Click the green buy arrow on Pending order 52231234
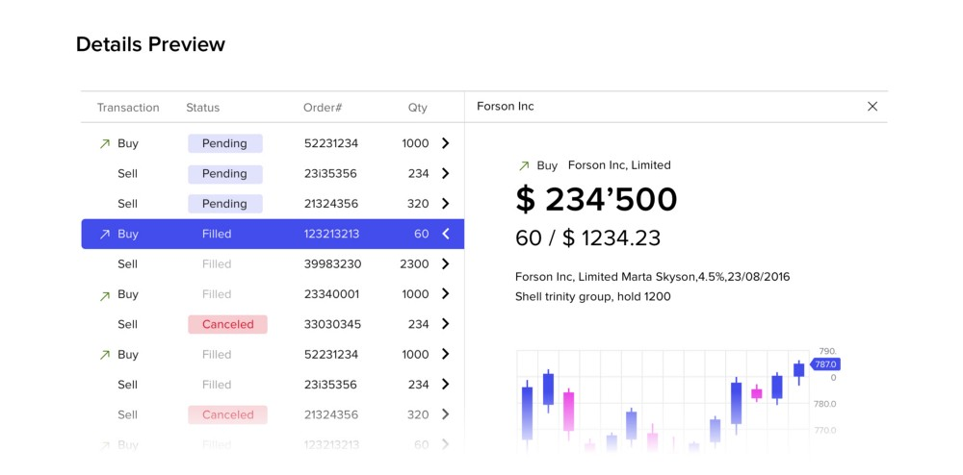The image size is (963, 475). (x=104, y=143)
